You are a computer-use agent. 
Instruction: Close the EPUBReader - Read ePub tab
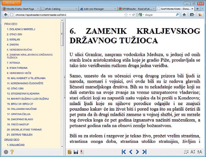(154, 9)
